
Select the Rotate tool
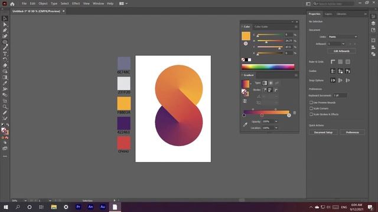5,59
